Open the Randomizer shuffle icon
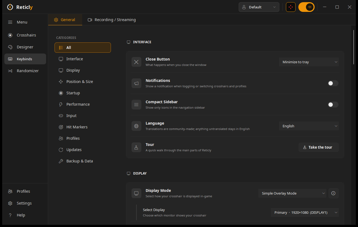Screen dimensions: 358x227 click(10, 71)
